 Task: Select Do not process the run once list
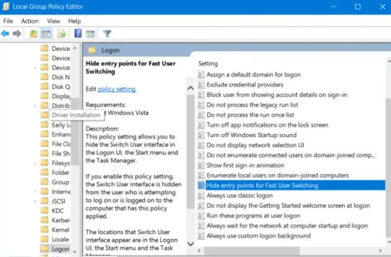pos(250,115)
